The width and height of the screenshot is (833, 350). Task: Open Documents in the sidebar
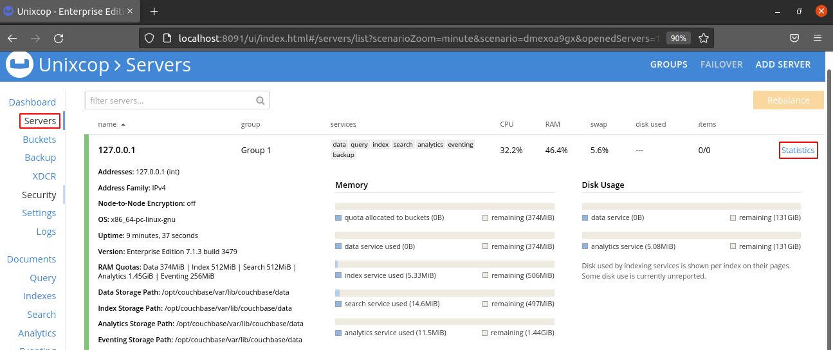pos(32,259)
